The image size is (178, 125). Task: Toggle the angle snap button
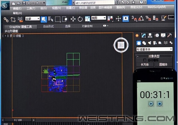[141, 19]
